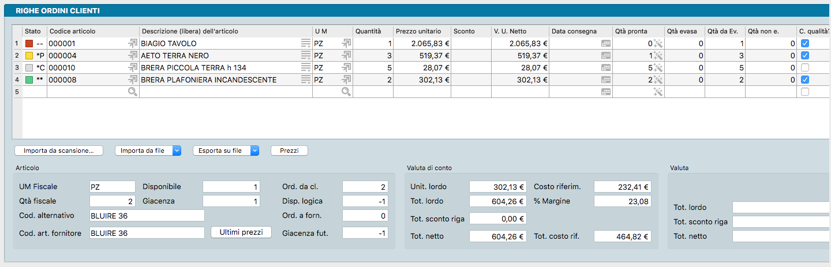Expand the Esporta su file dropdown
This screenshot has height=267, width=831.
point(254,151)
